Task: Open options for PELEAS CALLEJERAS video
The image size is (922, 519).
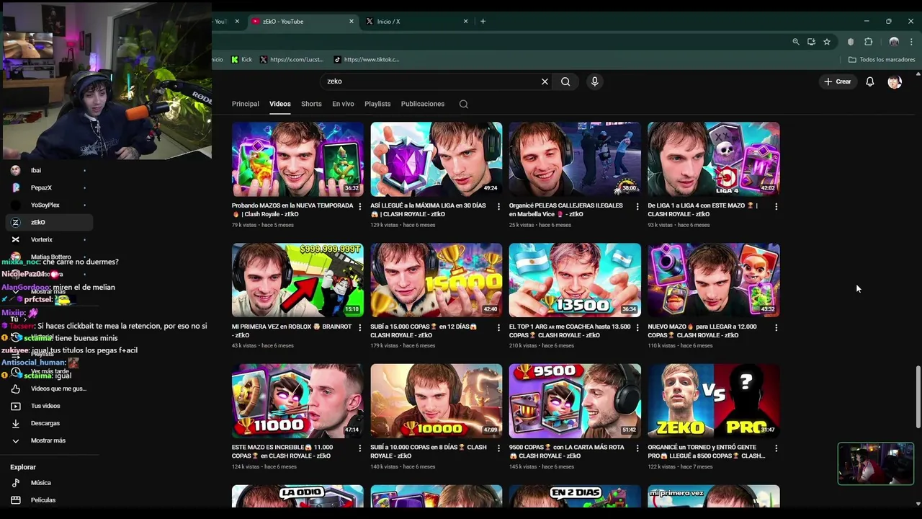Action: click(637, 206)
